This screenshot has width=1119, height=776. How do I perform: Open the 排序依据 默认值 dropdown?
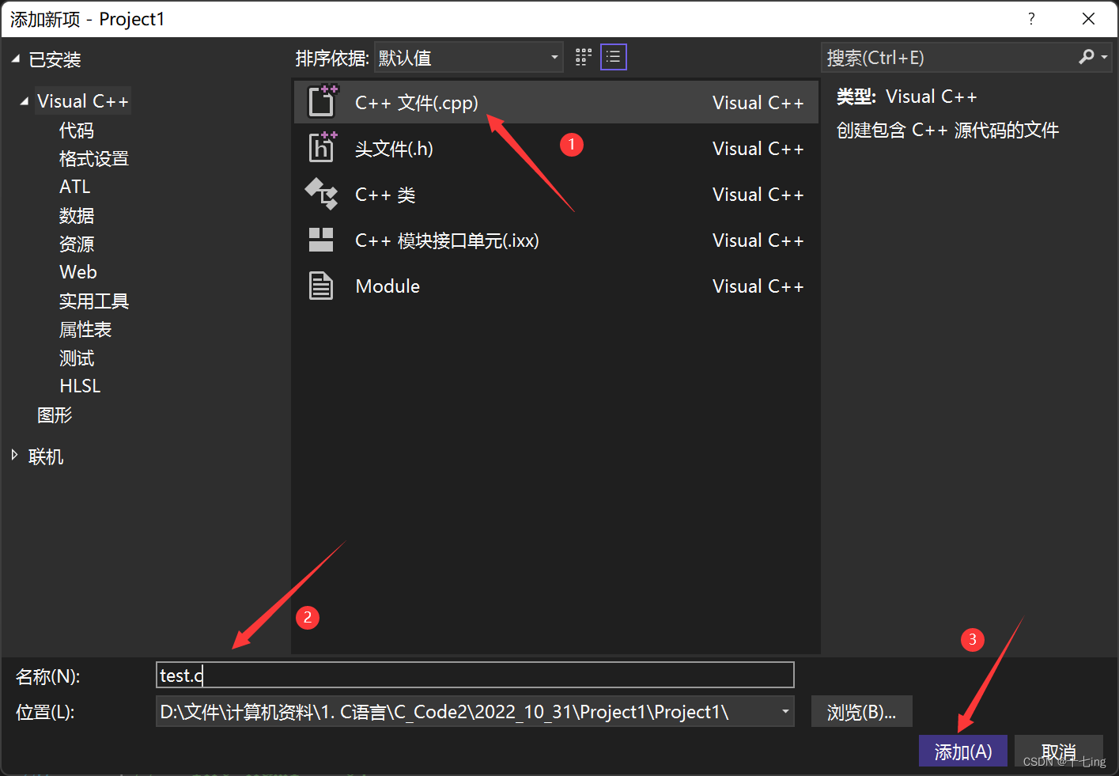point(554,57)
